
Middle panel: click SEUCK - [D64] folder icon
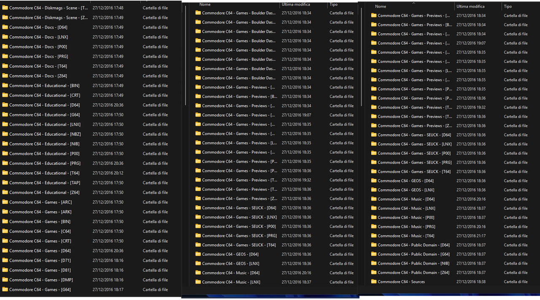point(198,208)
